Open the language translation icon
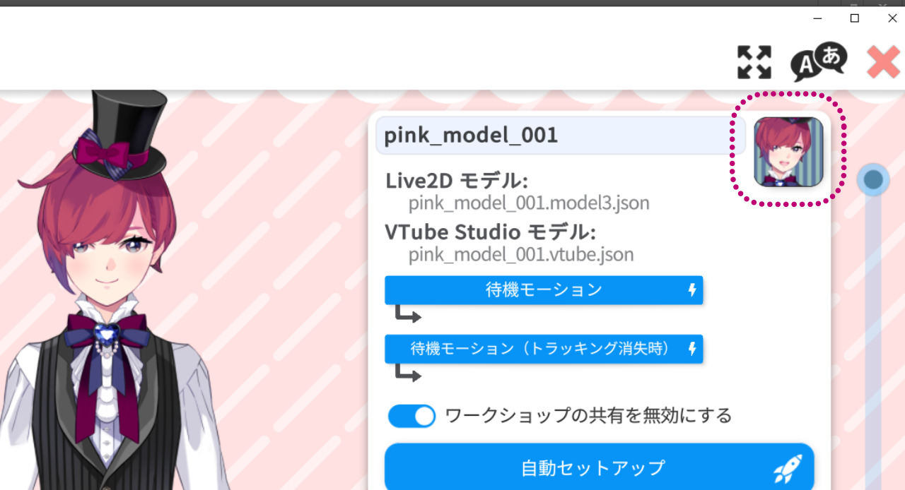This screenshot has height=490, width=905. pos(819,61)
